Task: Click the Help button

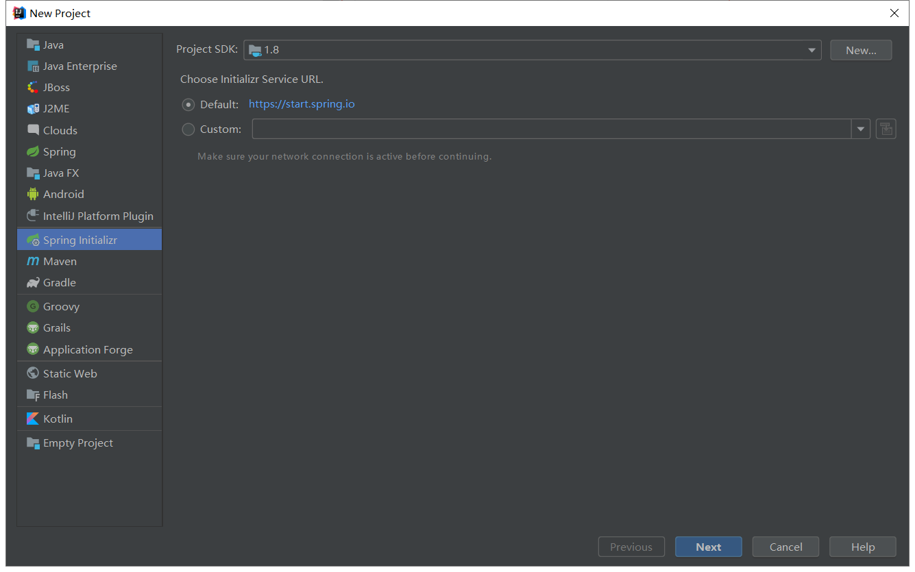Action: point(862,547)
